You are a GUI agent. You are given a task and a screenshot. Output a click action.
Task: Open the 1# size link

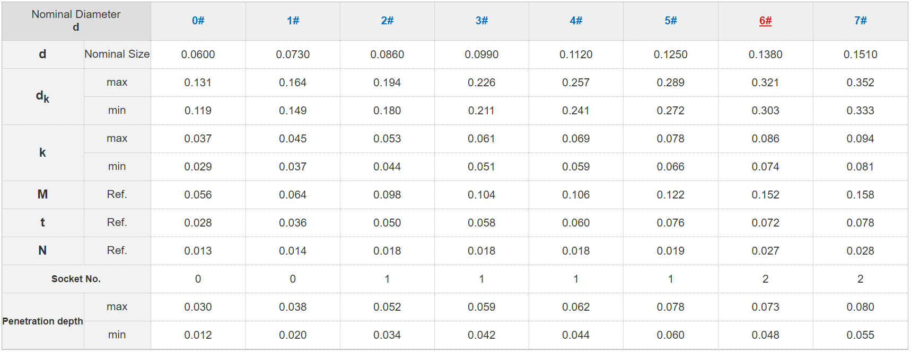pos(293,21)
